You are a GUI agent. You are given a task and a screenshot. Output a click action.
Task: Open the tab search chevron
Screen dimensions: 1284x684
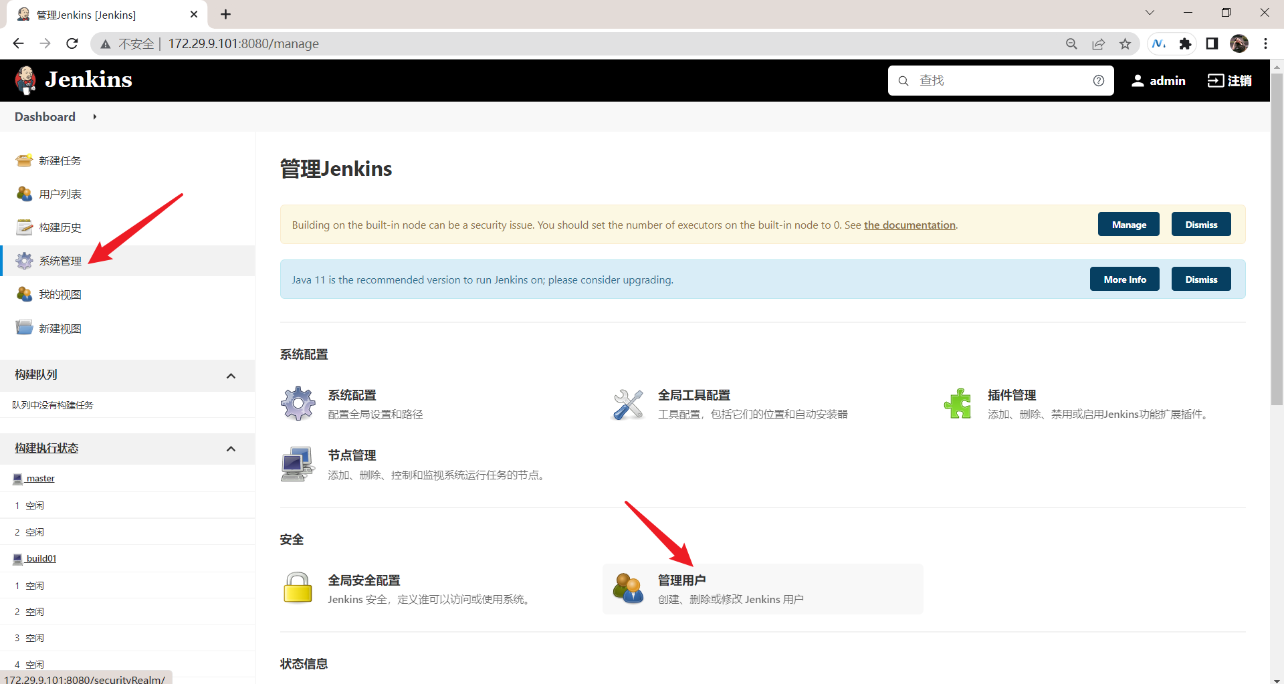tap(1150, 13)
